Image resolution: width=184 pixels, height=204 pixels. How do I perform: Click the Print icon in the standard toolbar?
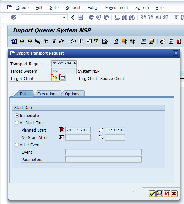117,17
